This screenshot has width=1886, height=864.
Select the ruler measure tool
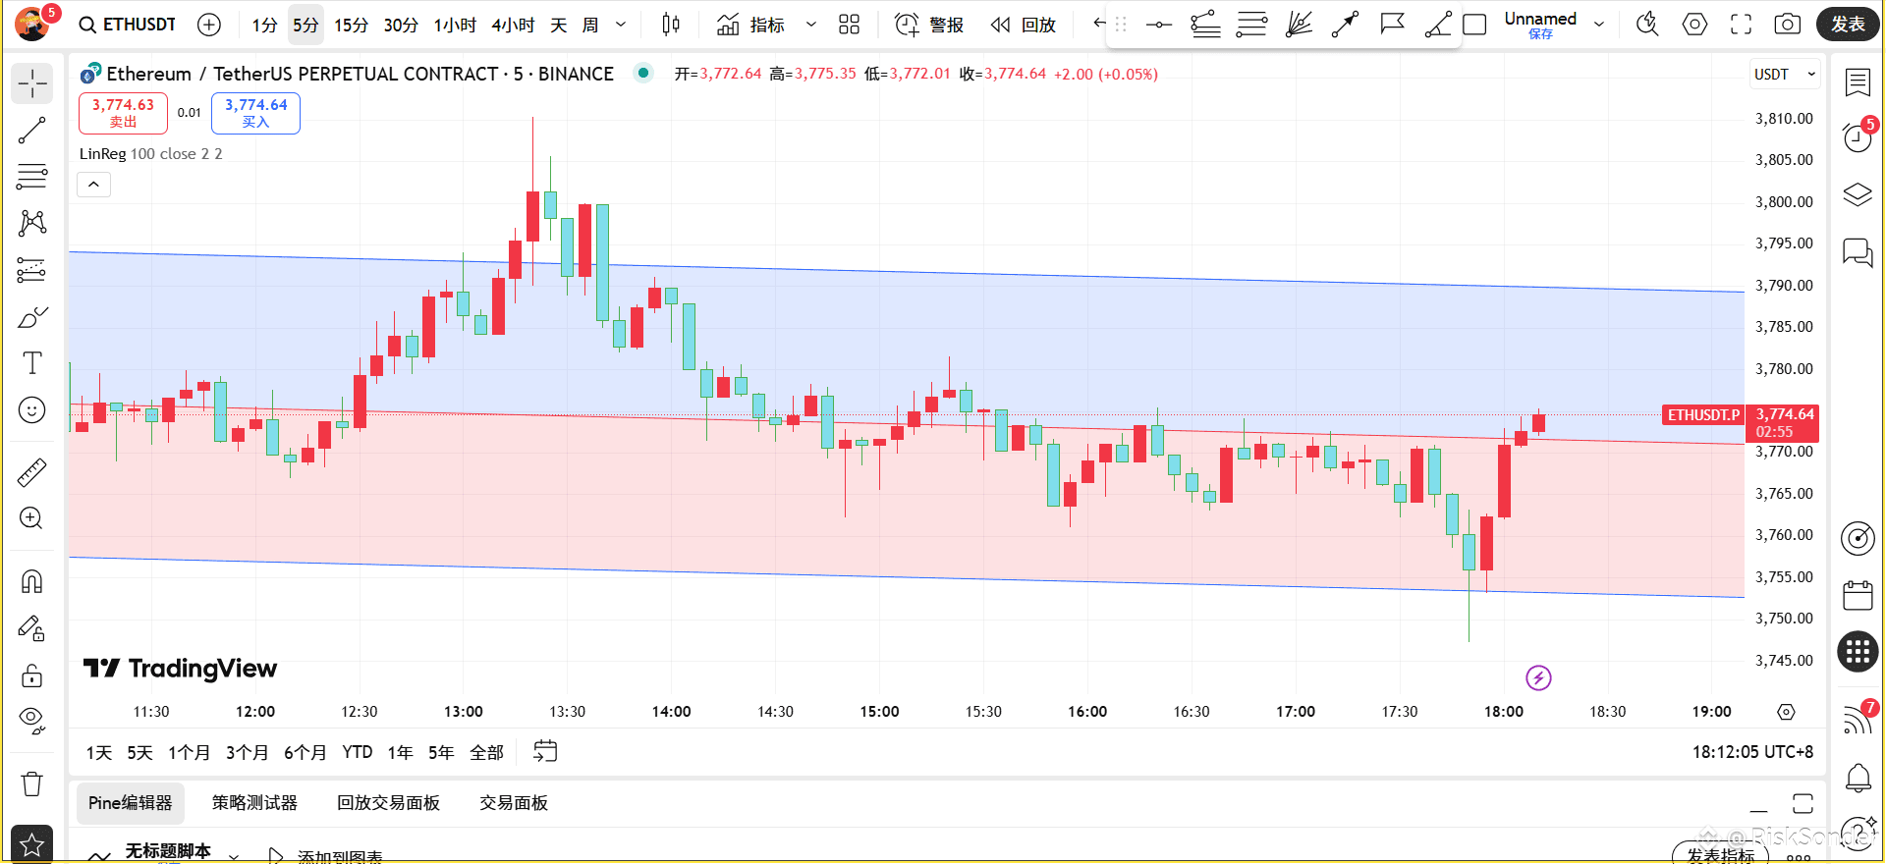32,472
